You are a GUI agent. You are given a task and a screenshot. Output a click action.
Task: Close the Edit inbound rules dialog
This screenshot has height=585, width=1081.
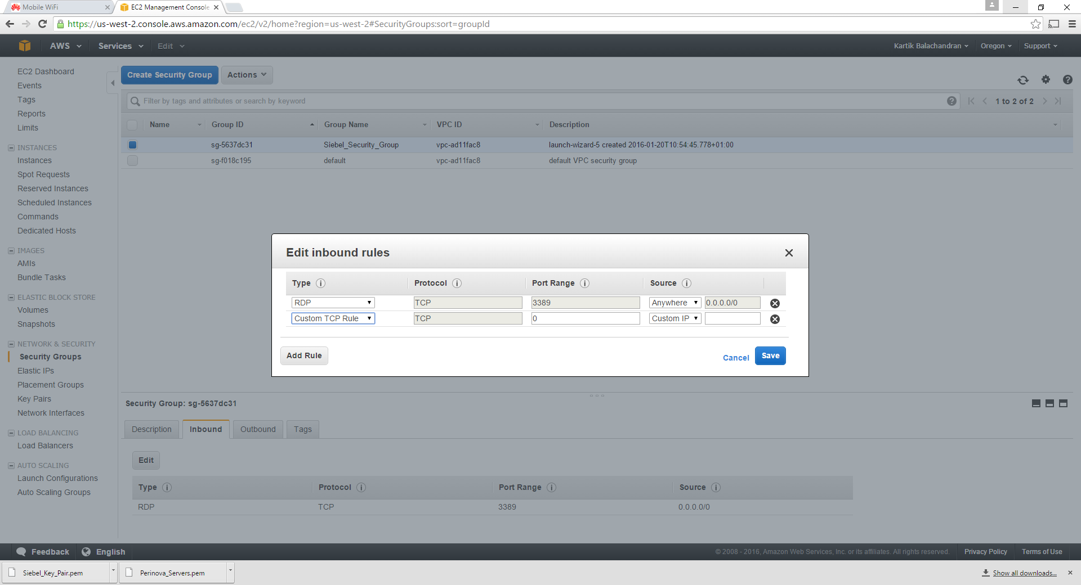tap(789, 253)
